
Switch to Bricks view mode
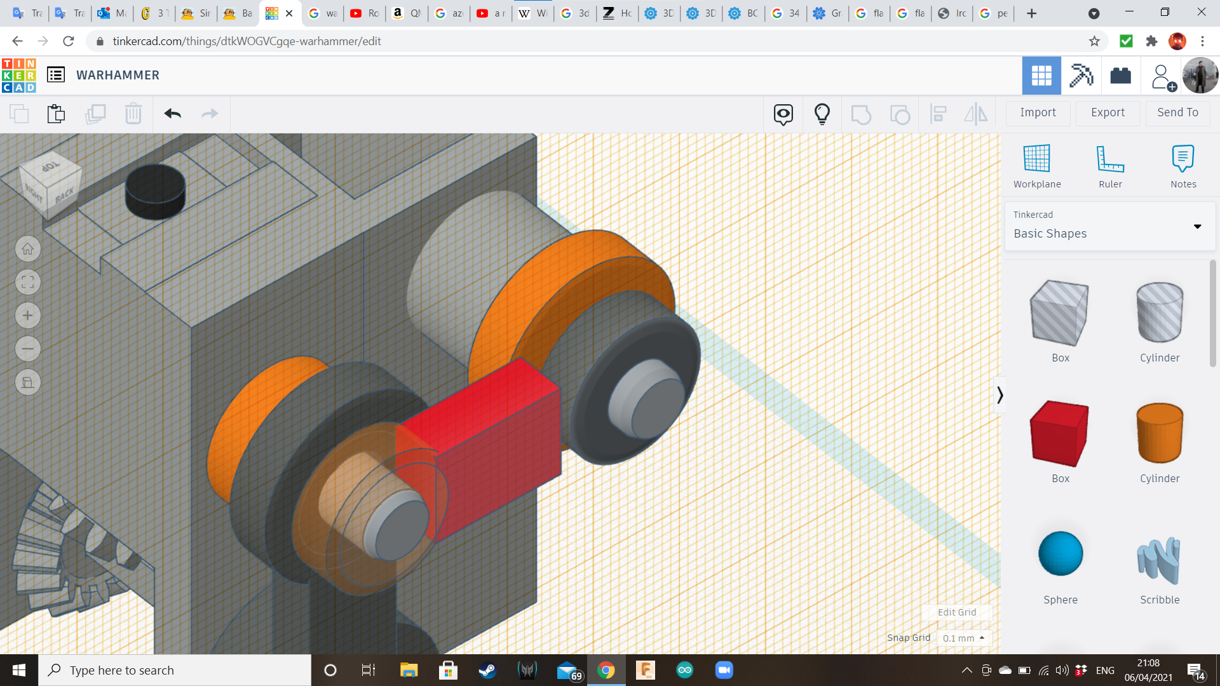[x=1120, y=76]
